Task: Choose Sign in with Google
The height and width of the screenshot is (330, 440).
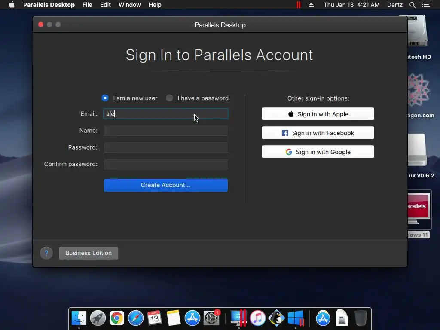Action: click(x=318, y=152)
